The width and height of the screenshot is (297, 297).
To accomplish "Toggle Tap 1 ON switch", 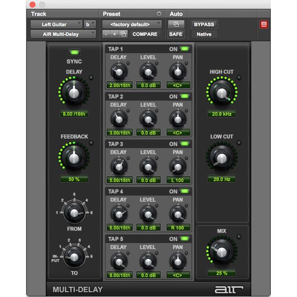I will pyautogui.click(x=185, y=49).
